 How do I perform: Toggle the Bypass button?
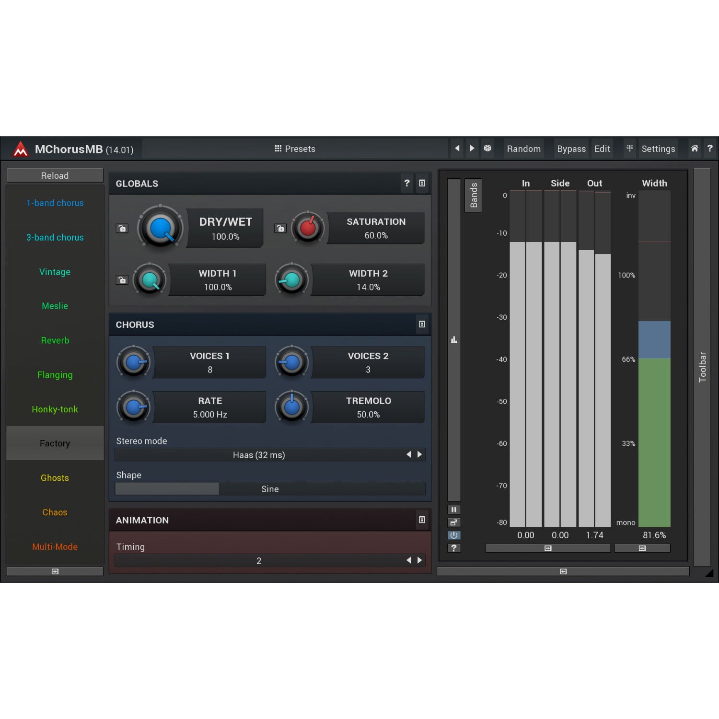(571, 149)
